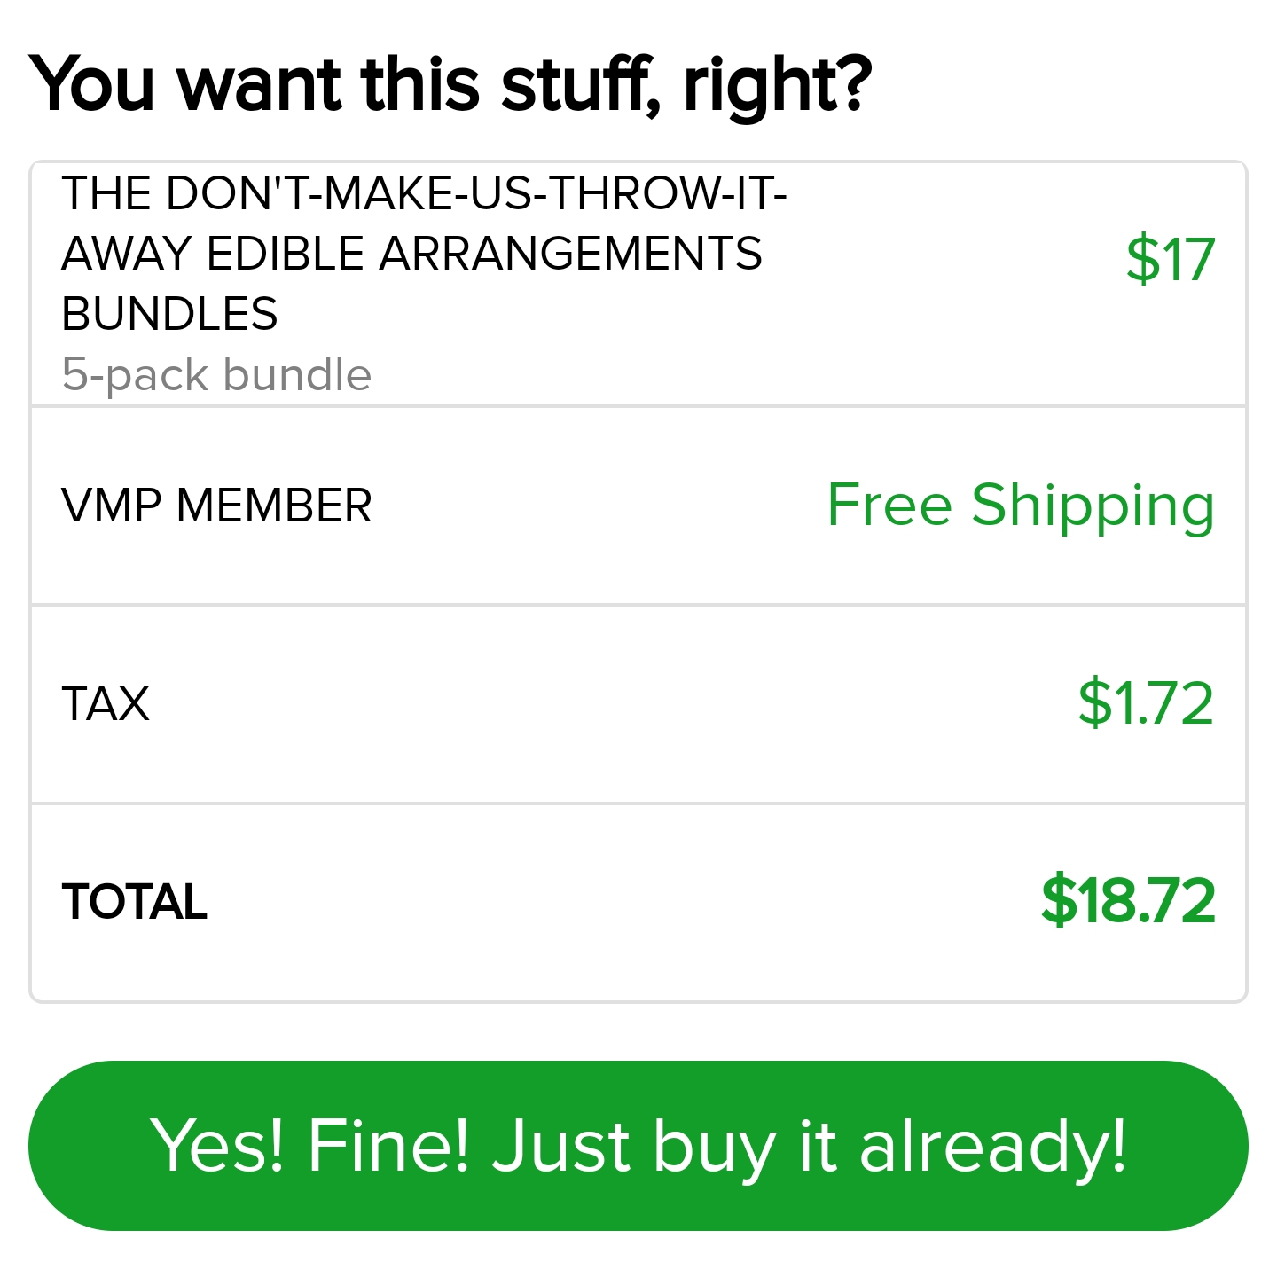Tap the bold TOTAL label
This screenshot has height=1262, width=1277.
[134, 902]
